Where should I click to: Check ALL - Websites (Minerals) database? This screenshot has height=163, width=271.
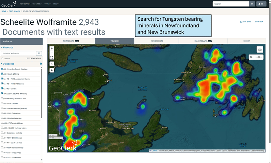[2, 118]
